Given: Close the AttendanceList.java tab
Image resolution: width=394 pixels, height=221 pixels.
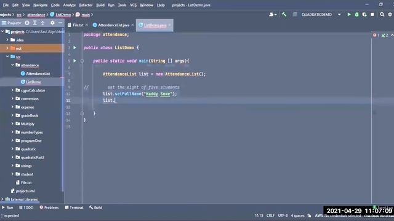Looking at the screenshot, I should [x=132, y=25].
